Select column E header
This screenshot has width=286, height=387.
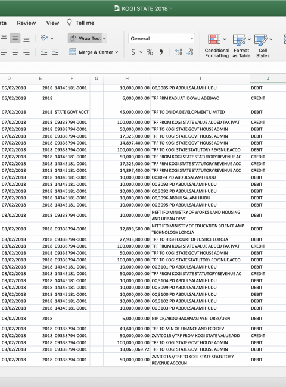(x=41, y=79)
